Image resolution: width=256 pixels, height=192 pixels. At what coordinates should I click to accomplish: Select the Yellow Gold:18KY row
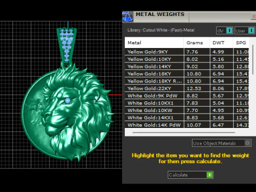tap(187, 74)
